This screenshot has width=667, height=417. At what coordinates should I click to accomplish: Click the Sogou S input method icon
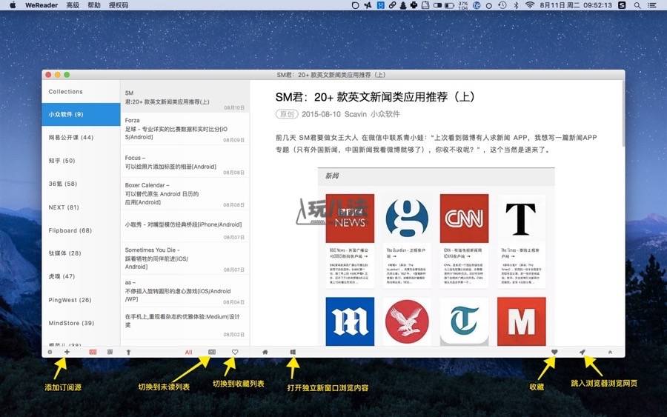pyautogui.click(x=622, y=5)
